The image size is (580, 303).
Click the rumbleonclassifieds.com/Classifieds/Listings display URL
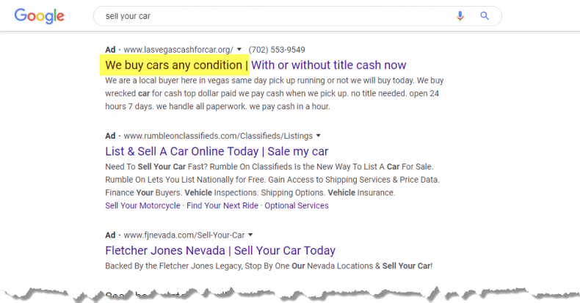click(x=218, y=136)
